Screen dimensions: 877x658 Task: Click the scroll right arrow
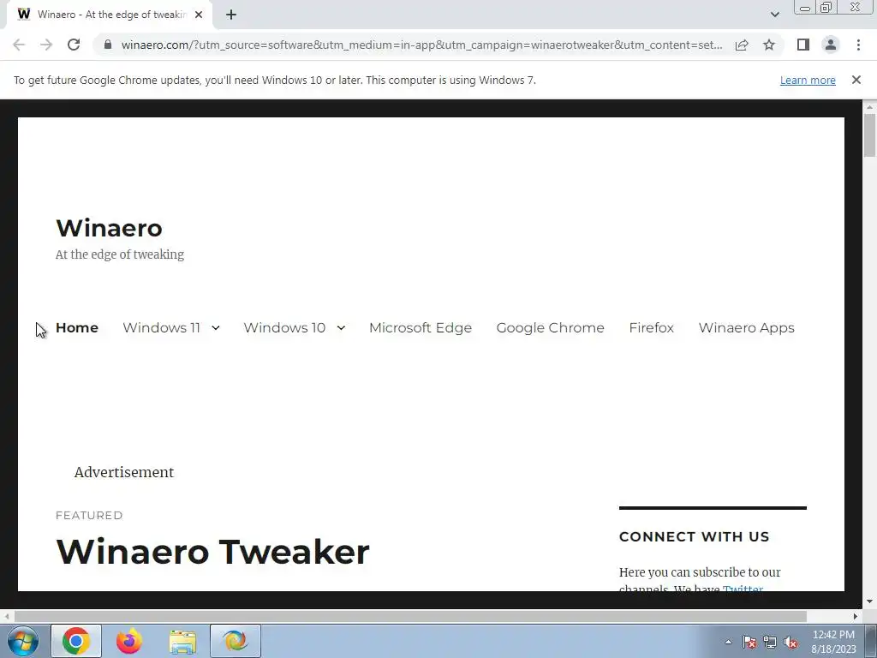[856, 616]
